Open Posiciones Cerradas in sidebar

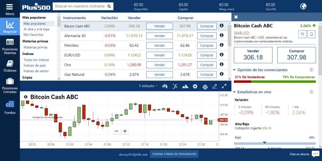tap(10, 86)
